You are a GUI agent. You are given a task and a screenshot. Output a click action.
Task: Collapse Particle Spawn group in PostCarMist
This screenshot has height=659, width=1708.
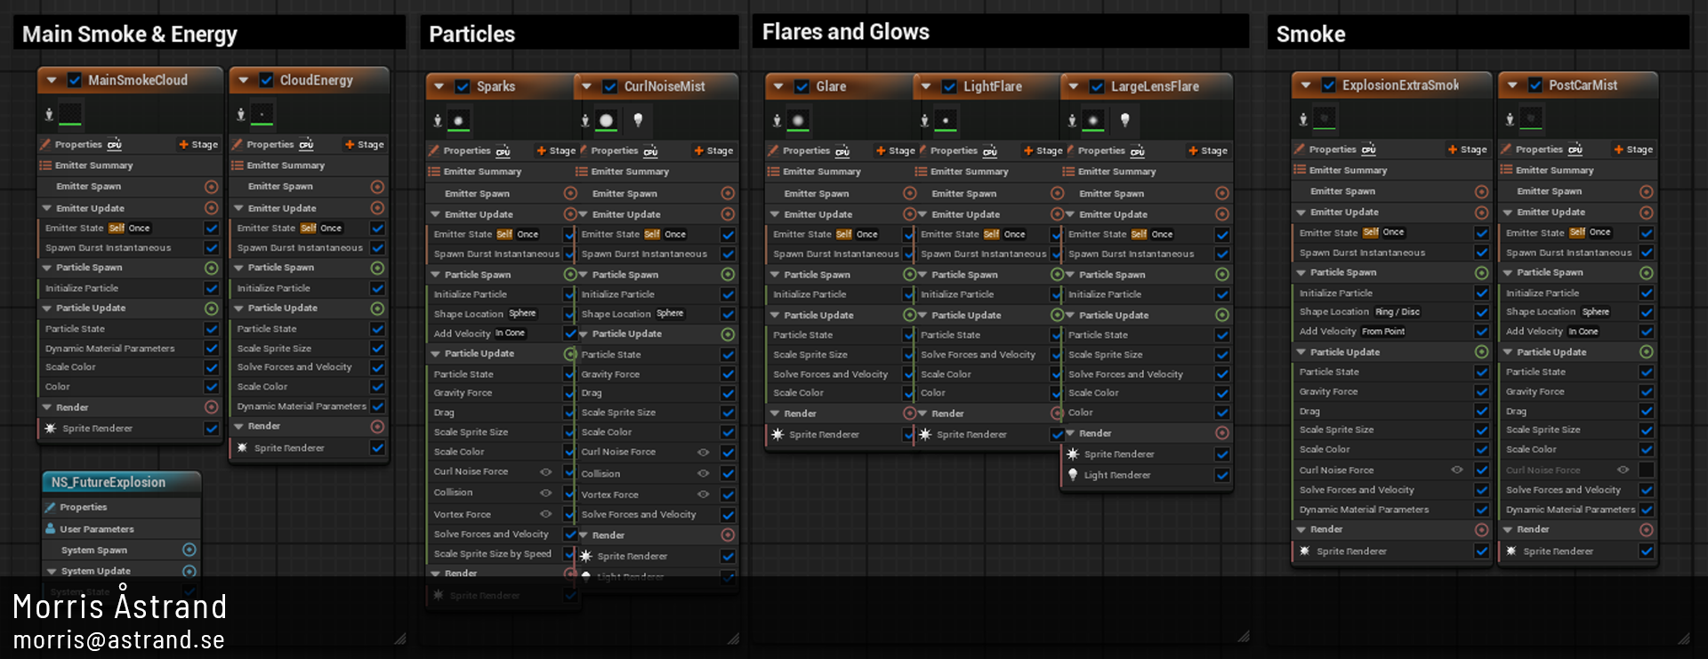(1508, 272)
